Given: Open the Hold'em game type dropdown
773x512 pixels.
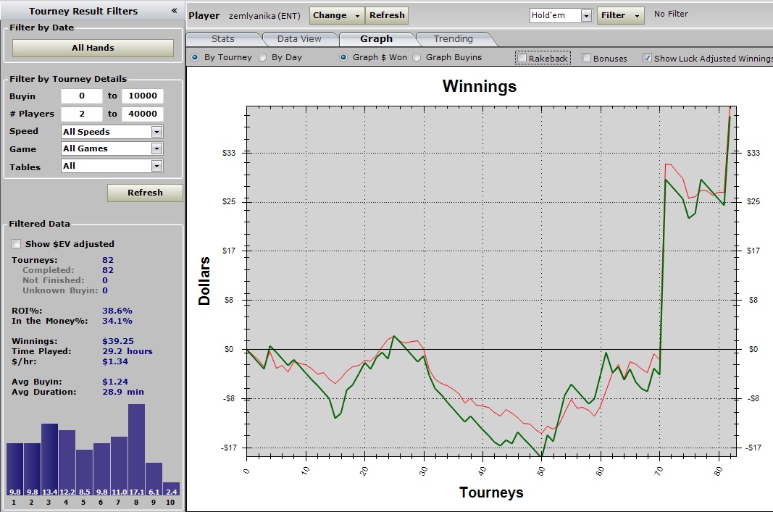Looking at the screenshot, I should point(561,15).
